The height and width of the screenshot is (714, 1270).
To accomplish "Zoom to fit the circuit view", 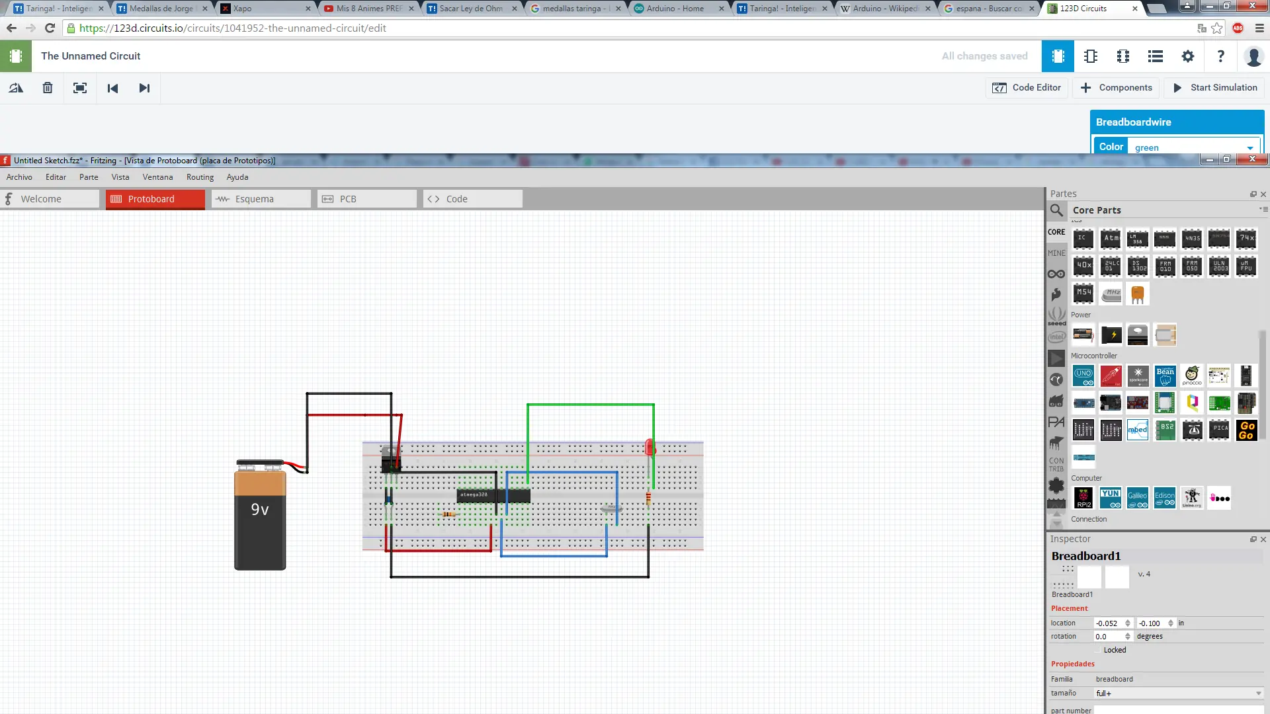I will click(80, 88).
